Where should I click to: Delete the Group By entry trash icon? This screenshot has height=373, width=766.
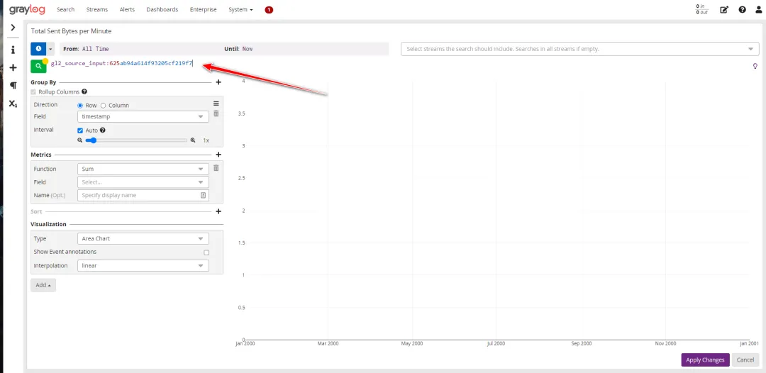(x=216, y=113)
